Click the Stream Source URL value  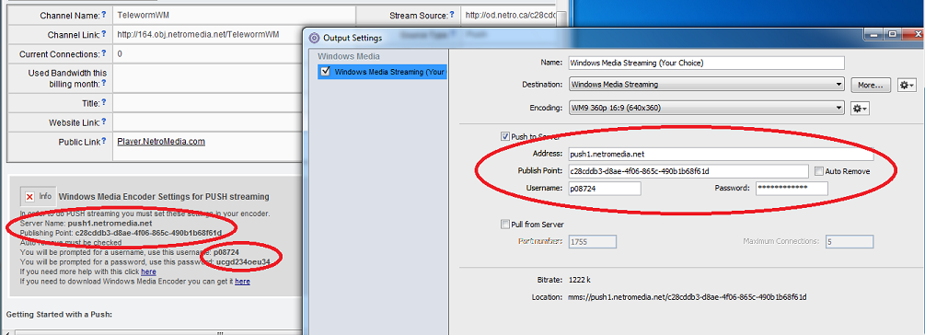tap(509, 15)
